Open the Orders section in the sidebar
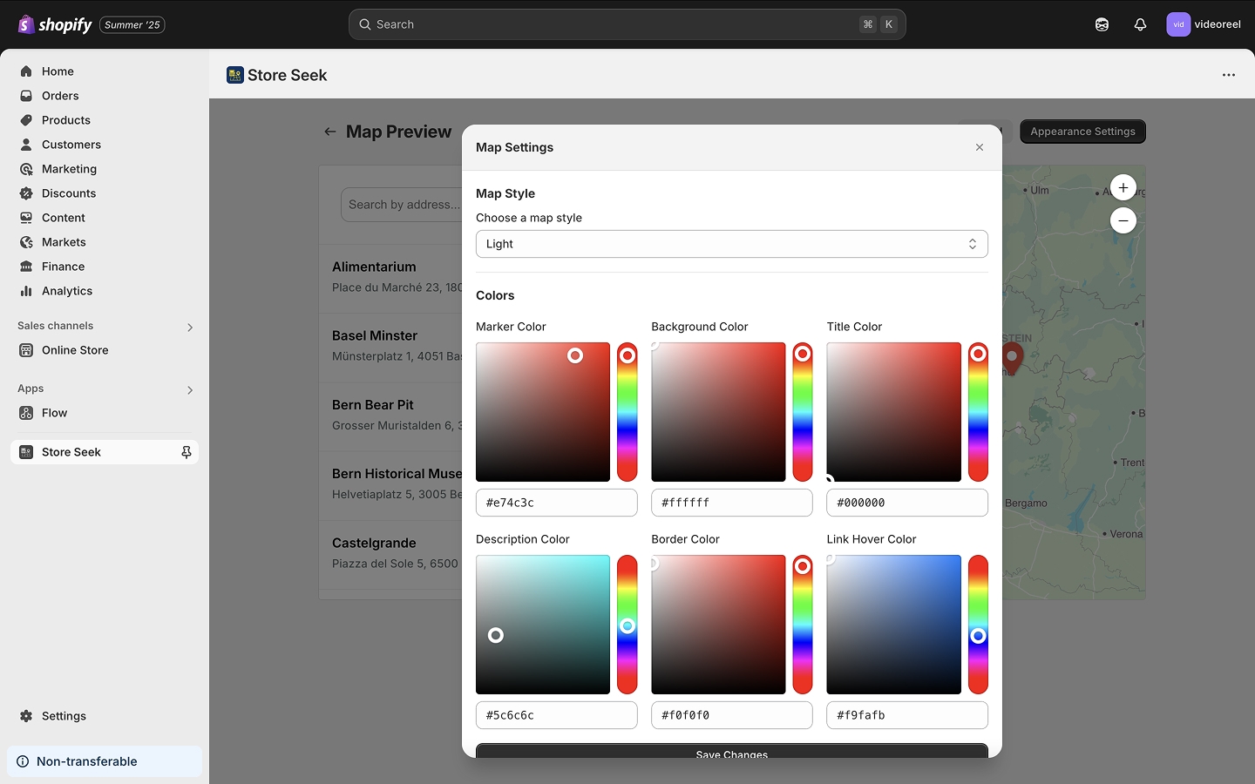This screenshot has width=1255, height=784. click(x=60, y=96)
